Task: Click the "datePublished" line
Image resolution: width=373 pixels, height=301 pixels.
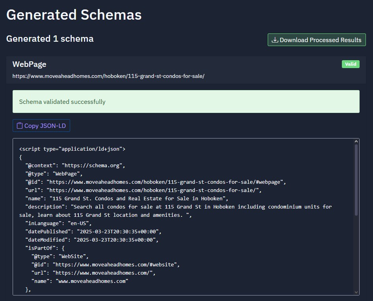Action: tap(93, 231)
